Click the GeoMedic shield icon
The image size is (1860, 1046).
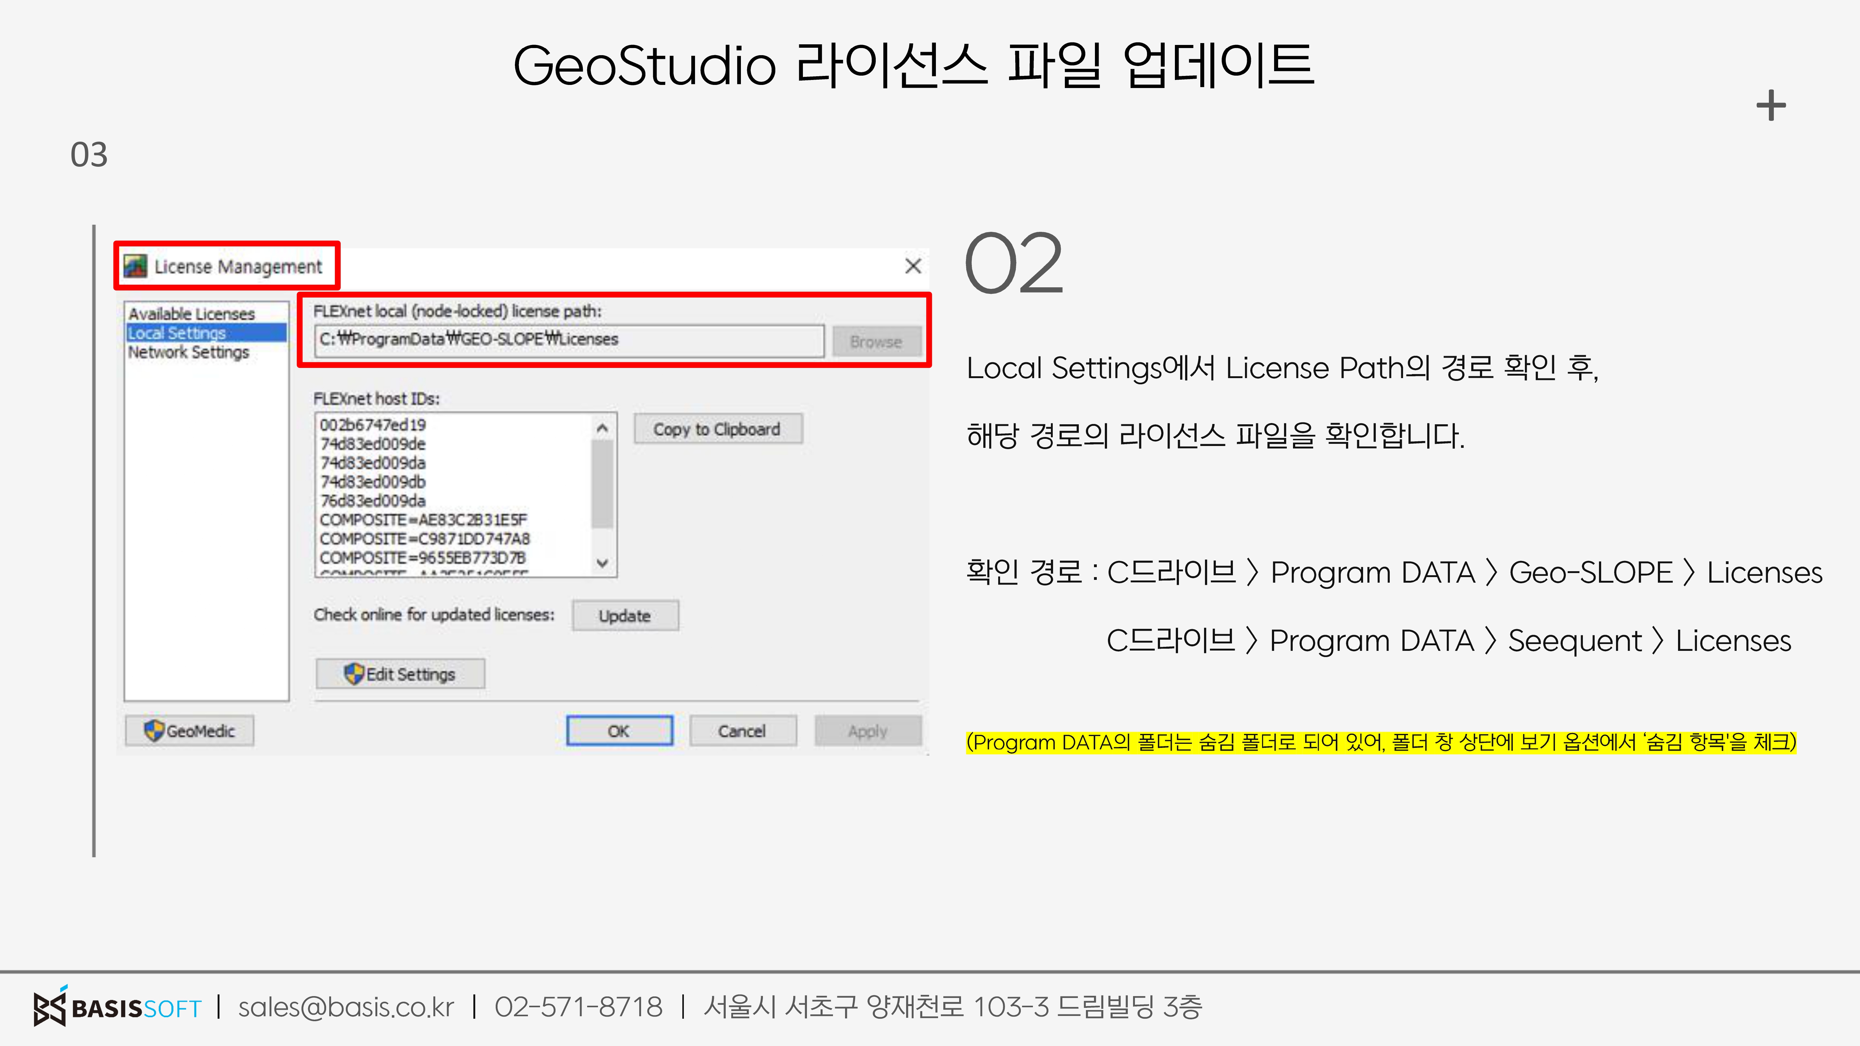tap(154, 730)
